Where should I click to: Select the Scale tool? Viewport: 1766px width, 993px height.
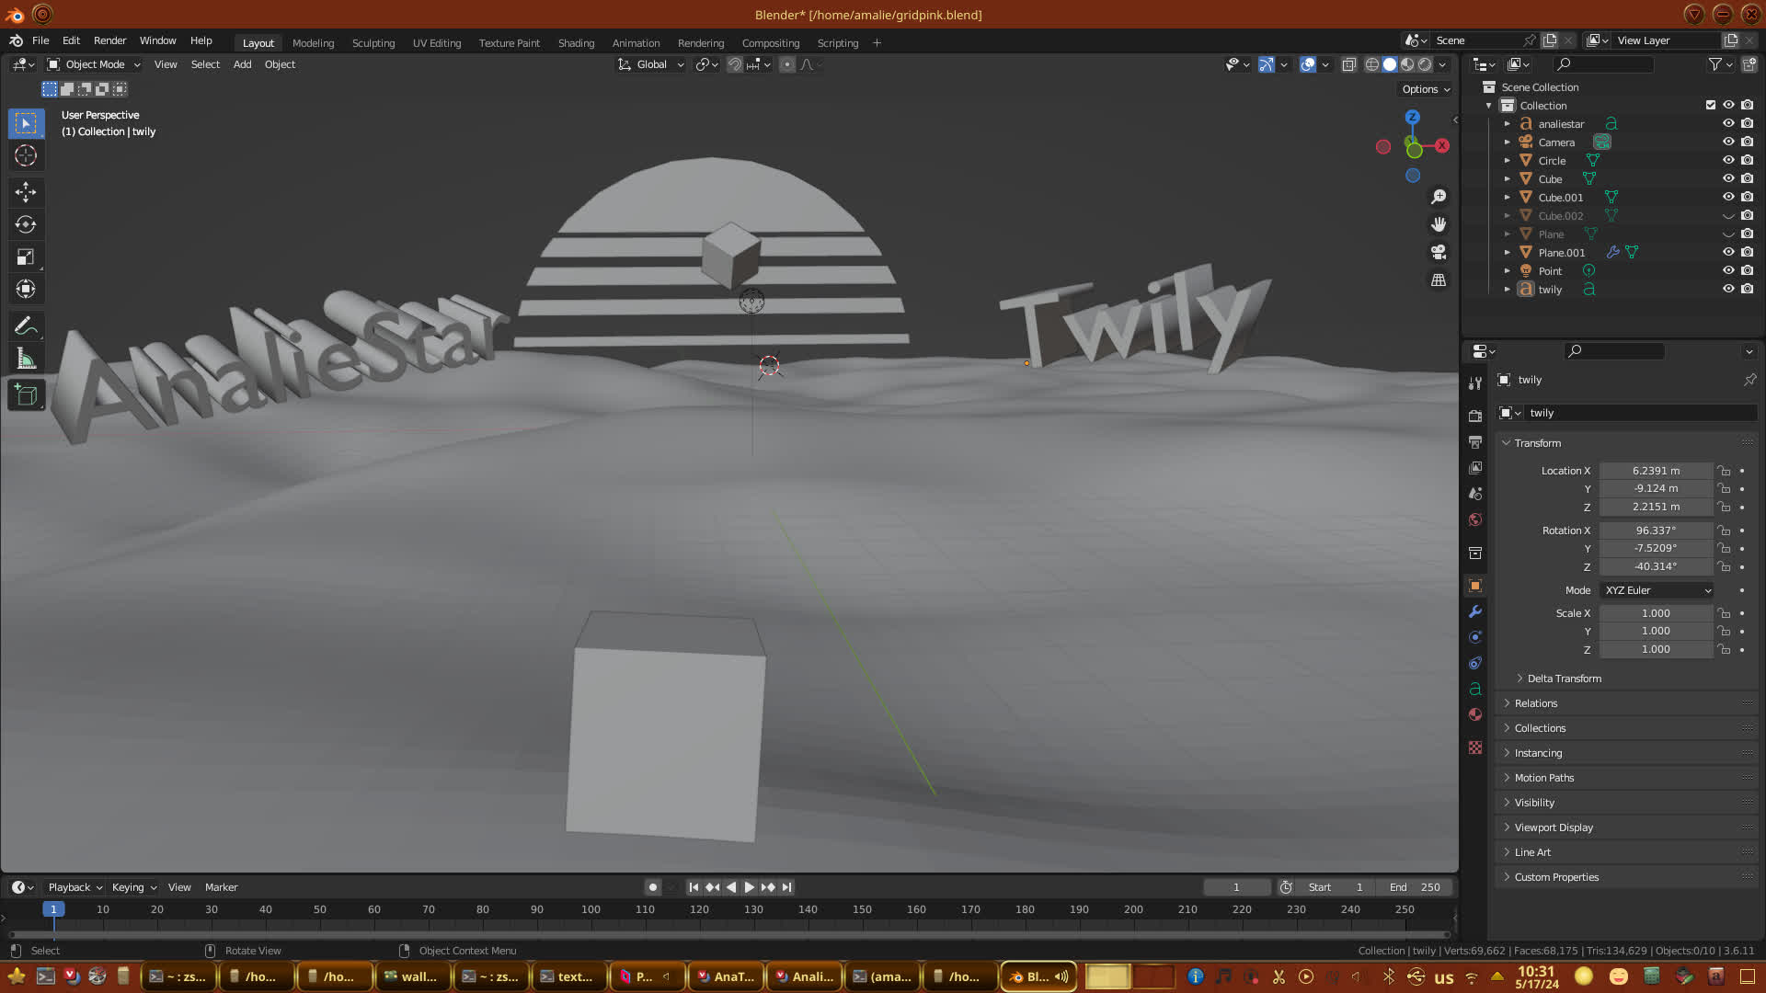coord(26,257)
